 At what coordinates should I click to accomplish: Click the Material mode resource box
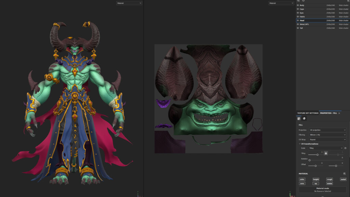(x=323, y=190)
